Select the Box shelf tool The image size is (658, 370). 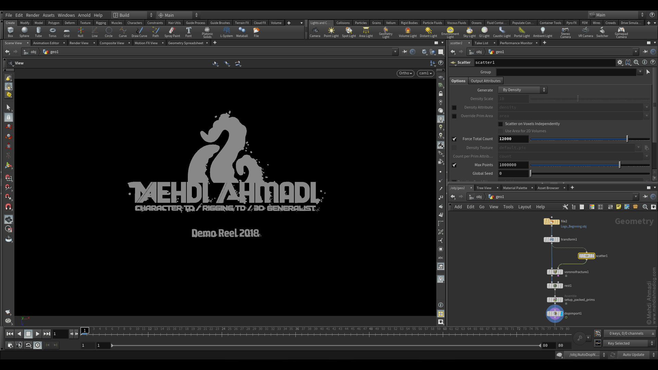(x=10, y=32)
